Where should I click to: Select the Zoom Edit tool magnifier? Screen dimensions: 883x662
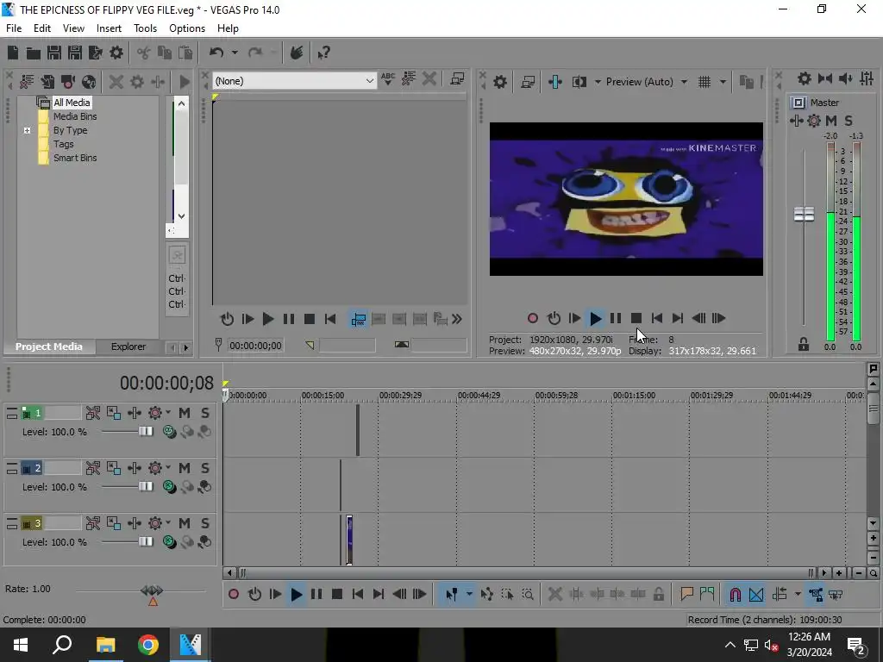click(x=528, y=595)
